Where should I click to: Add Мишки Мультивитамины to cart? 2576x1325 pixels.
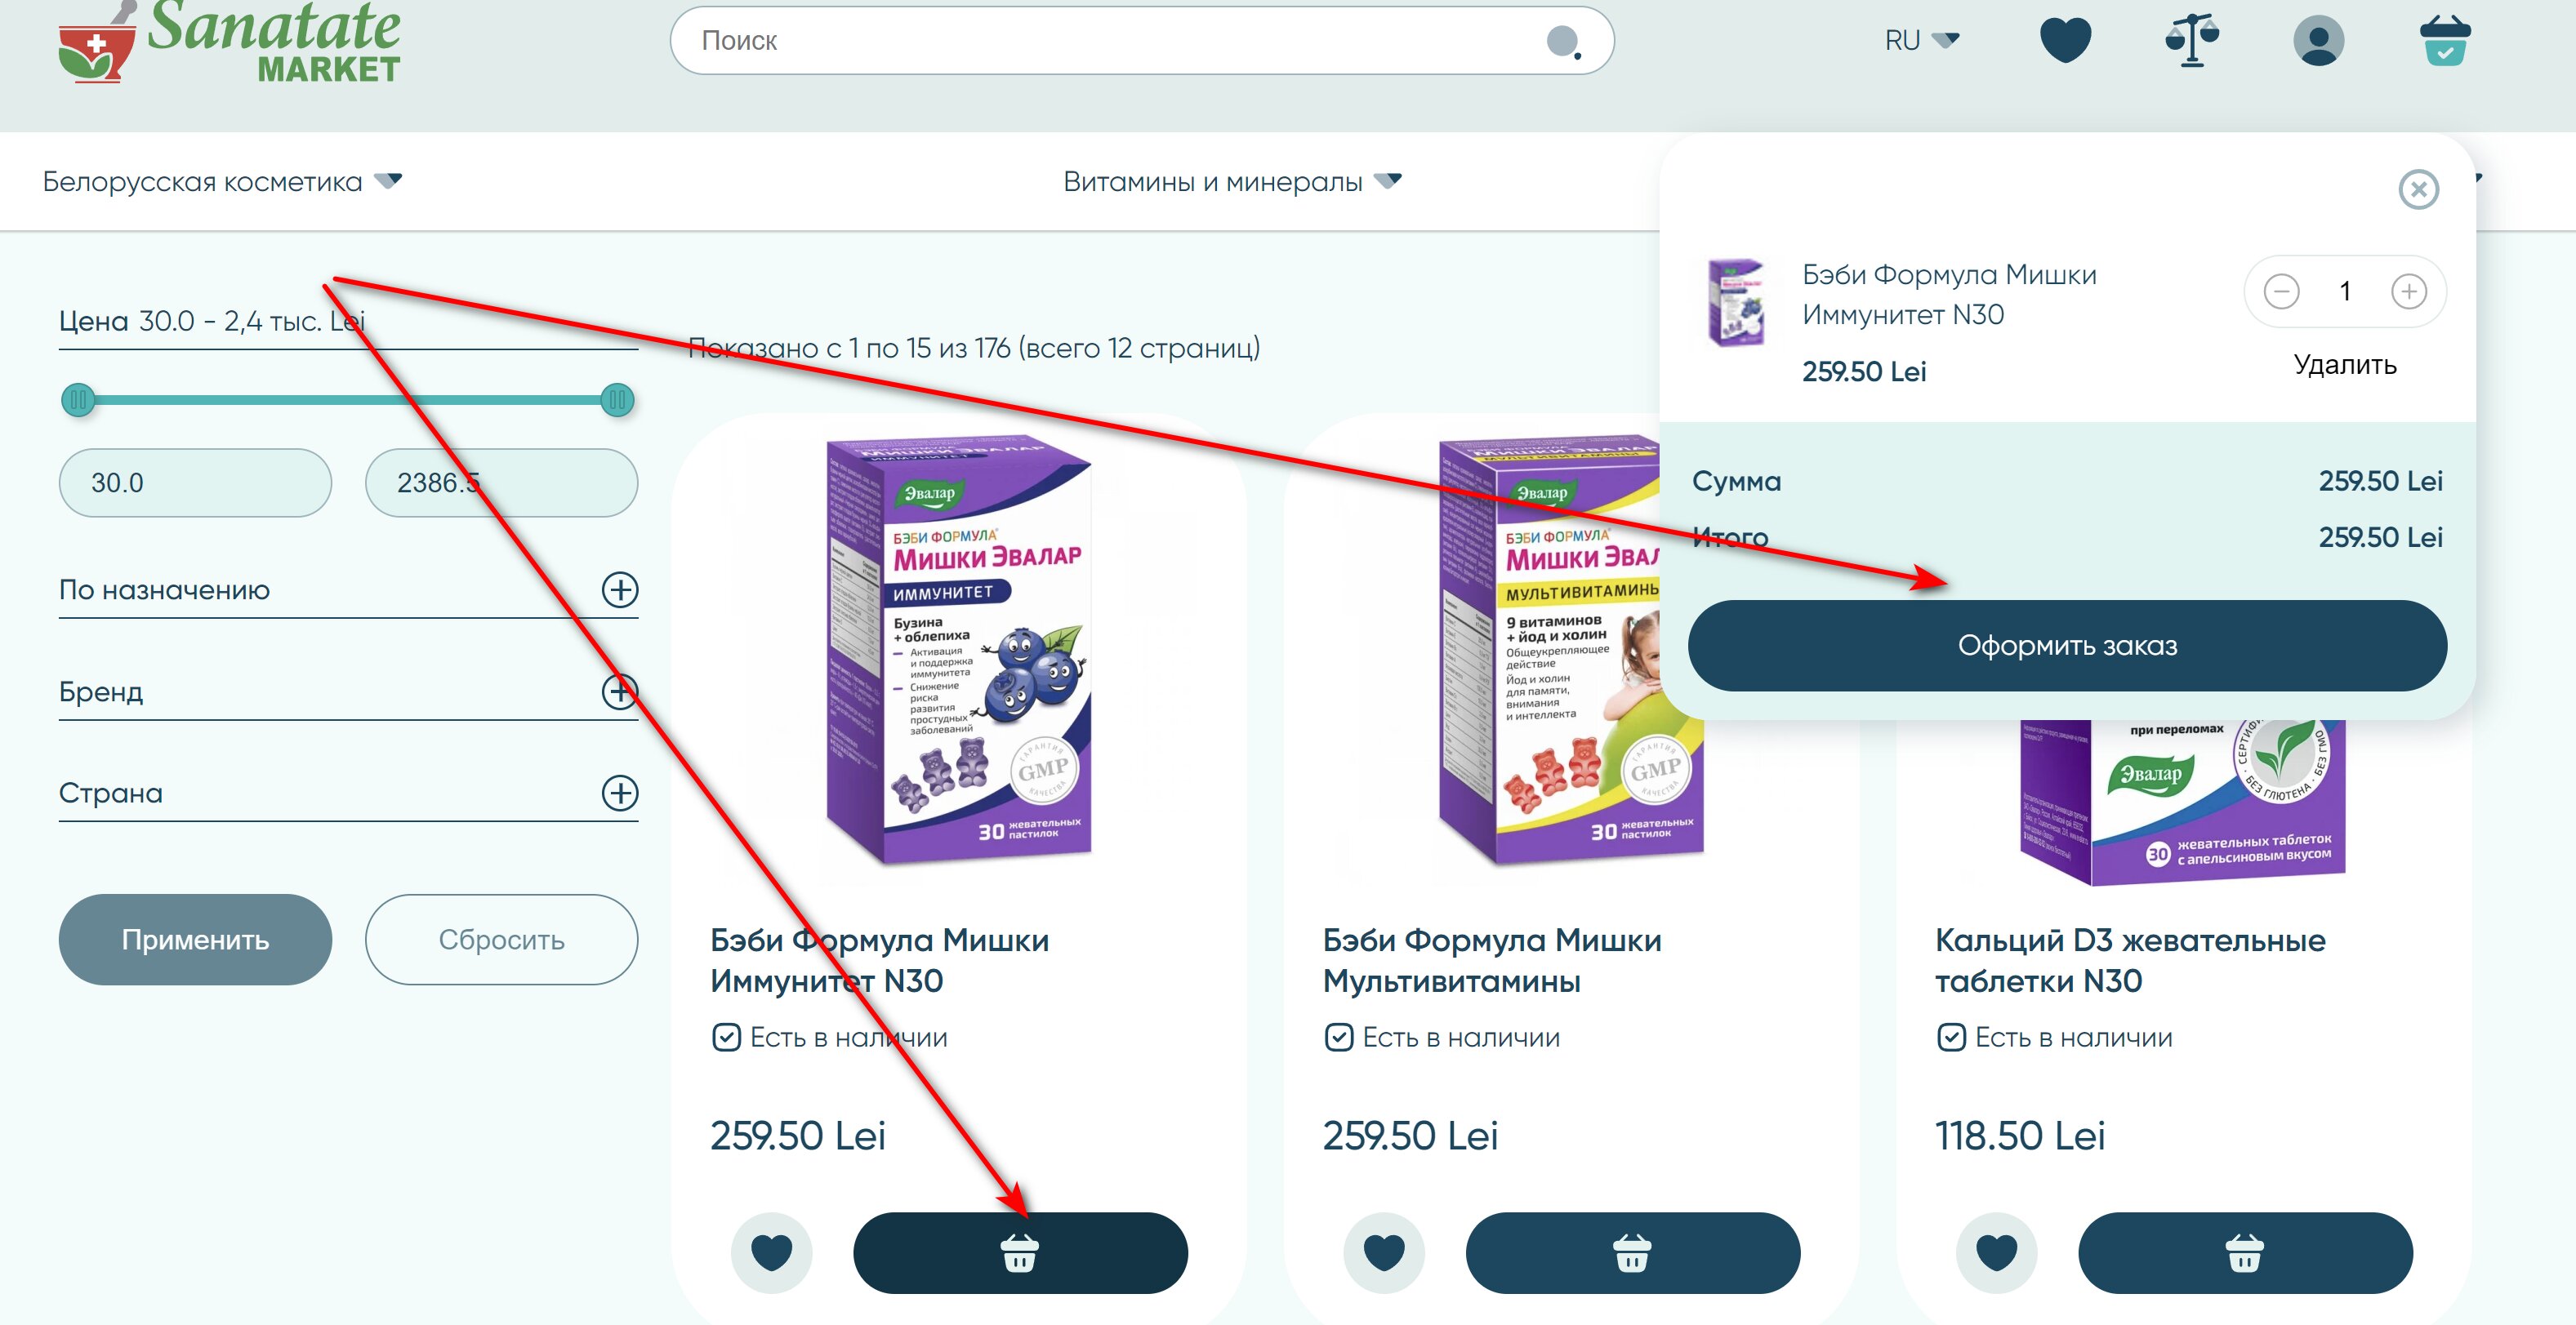point(1632,1253)
